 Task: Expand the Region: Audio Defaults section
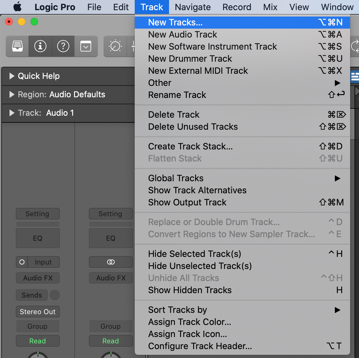point(12,94)
